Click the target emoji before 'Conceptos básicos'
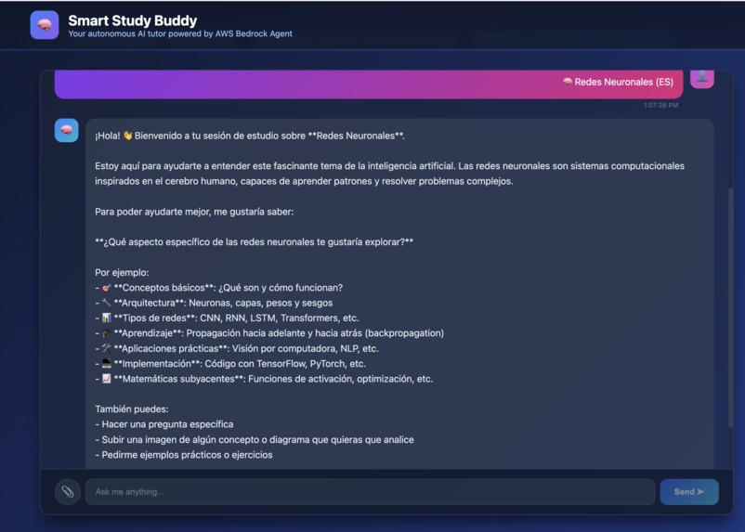The width and height of the screenshot is (745, 532). pos(107,288)
